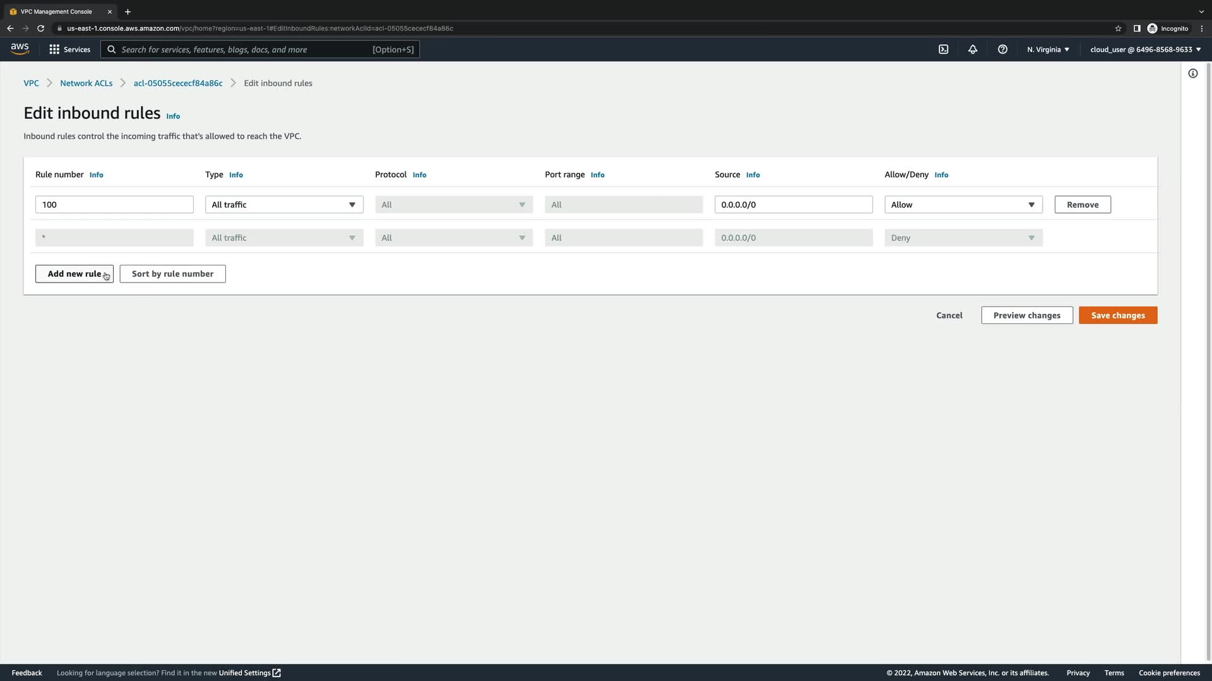Reload the page via browser refresh icon
Viewport: 1212px width, 681px height.
pos(40,28)
